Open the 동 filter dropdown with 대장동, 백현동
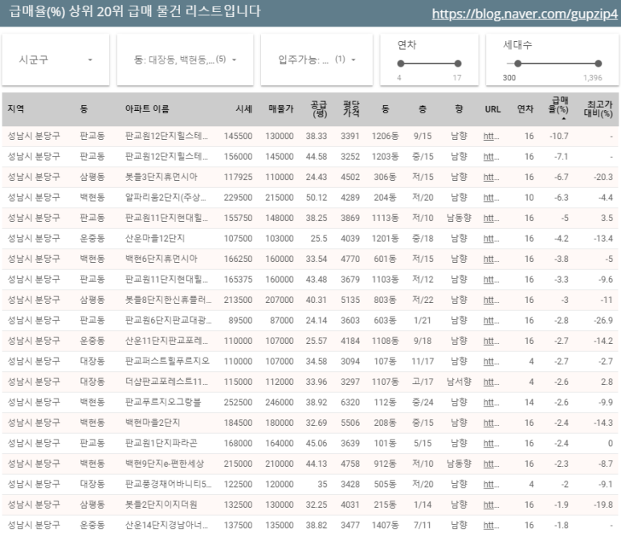This screenshot has width=621, height=536. point(185,59)
